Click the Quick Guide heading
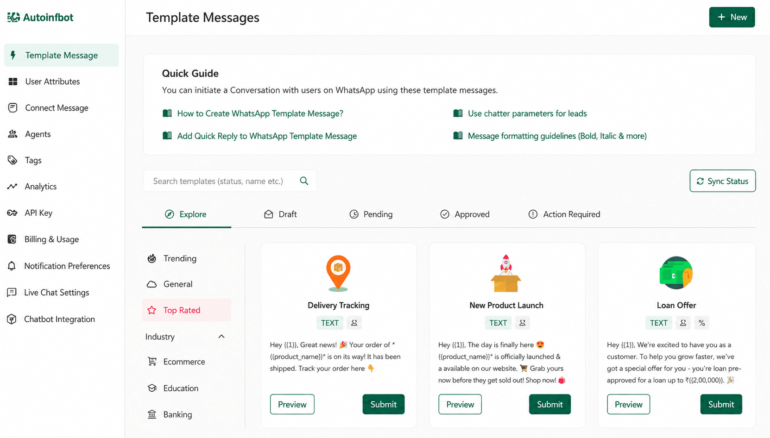This screenshot has width=770, height=438. pos(190,73)
